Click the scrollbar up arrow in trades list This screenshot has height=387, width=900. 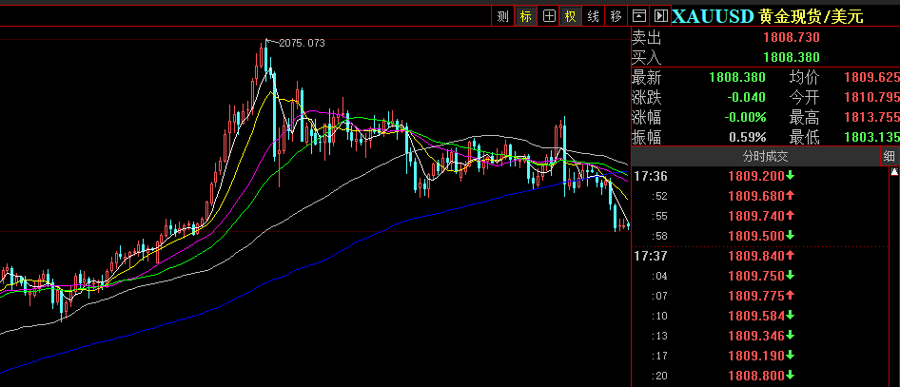coord(894,173)
